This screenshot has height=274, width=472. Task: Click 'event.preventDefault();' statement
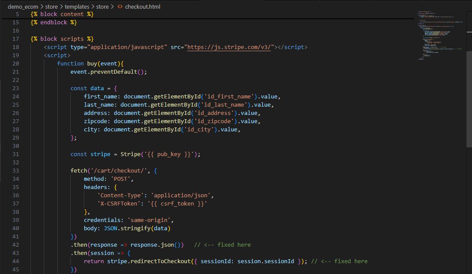pos(108,72)
